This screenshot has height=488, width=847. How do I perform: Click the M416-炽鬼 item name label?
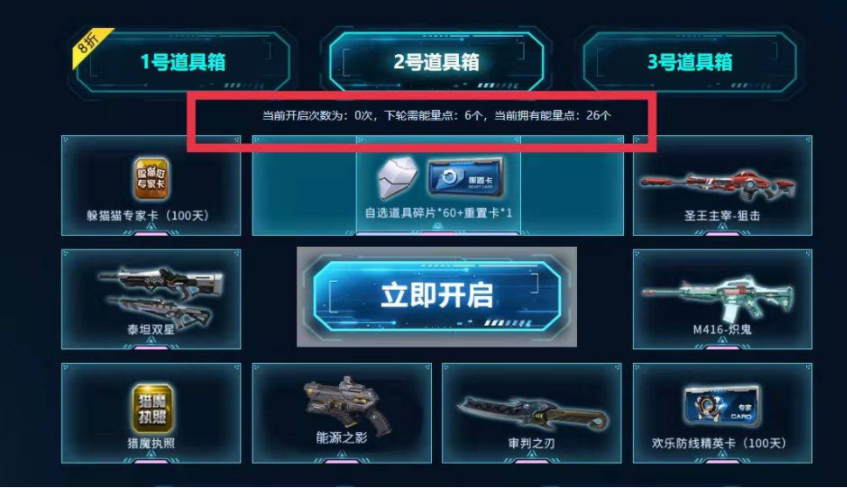click(722, 329)
